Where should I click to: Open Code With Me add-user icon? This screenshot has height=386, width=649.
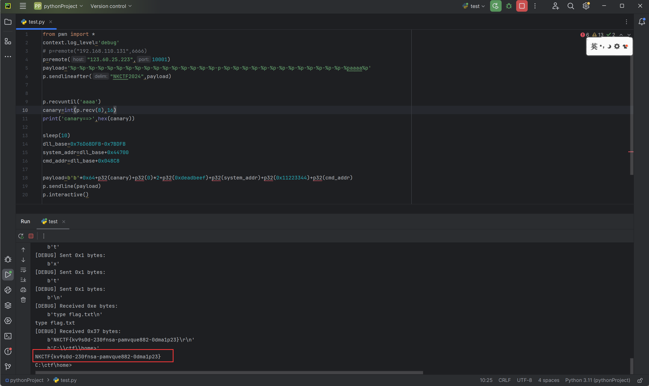pyautogui.click(x=555, y=6)
